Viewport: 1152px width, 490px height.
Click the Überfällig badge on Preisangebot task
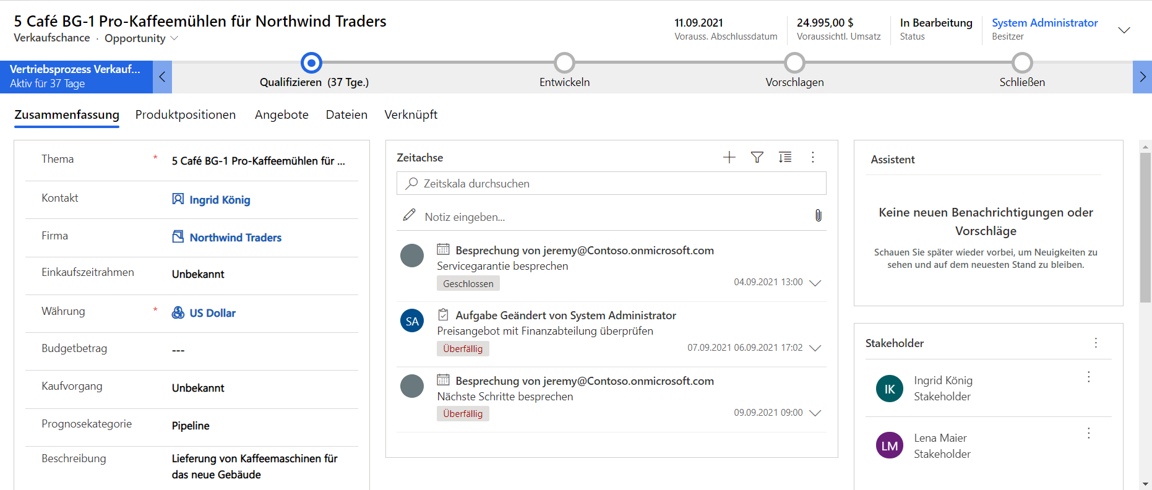pyautogui.click(x=463, y=348)
